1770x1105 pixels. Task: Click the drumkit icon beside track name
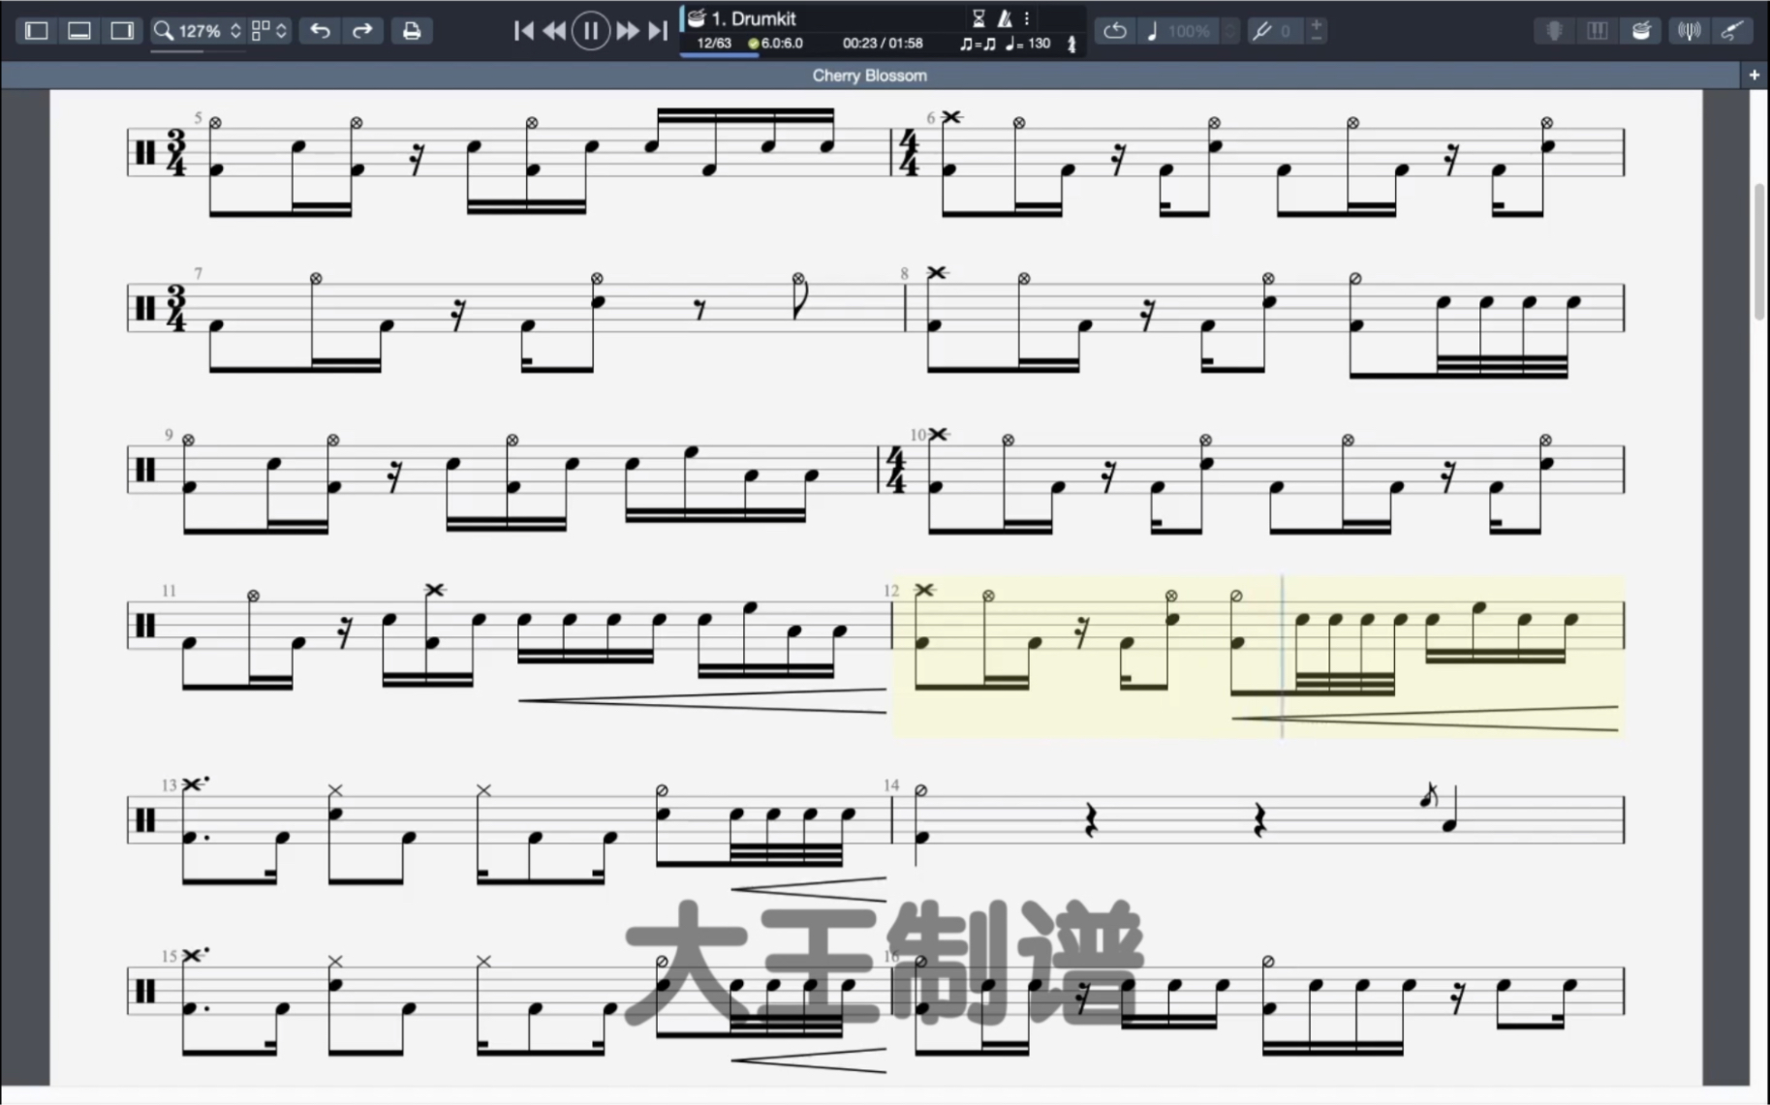[x=696, y=17]
